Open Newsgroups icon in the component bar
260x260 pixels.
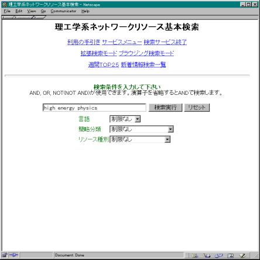pyautogui.click(x=218, y=255)
